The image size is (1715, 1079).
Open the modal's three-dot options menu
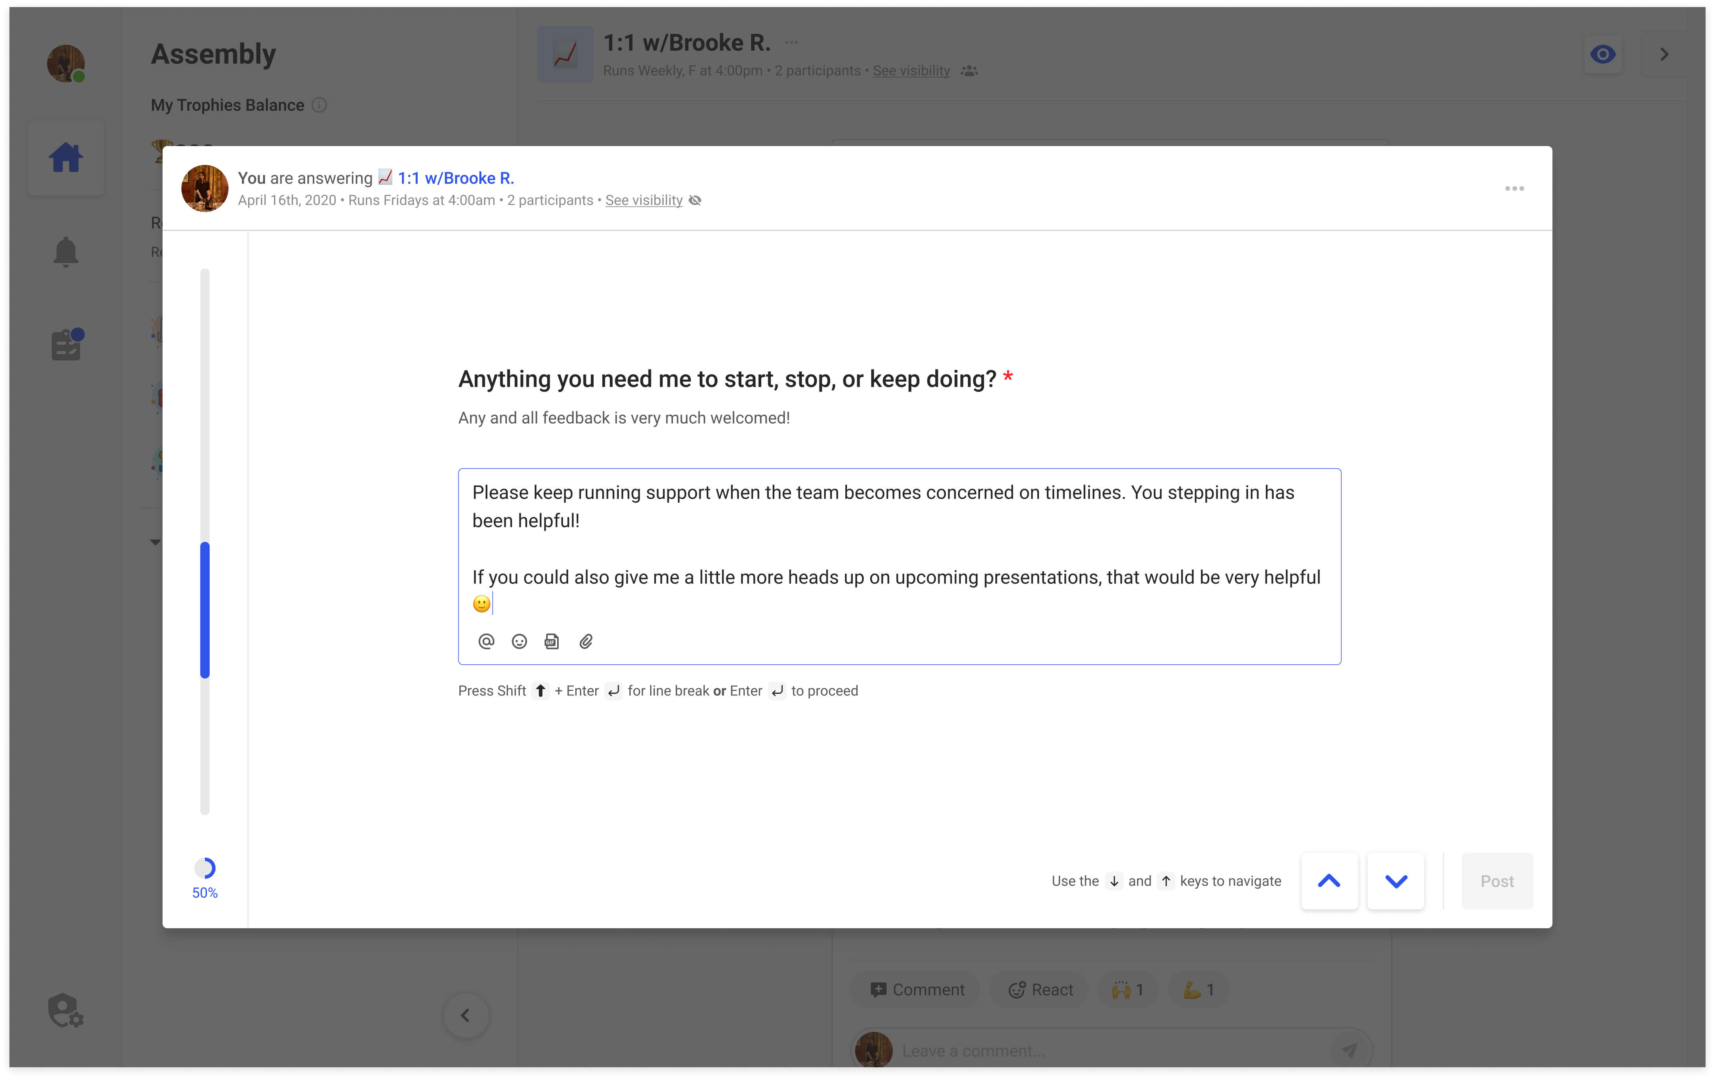click(1514, 189)
